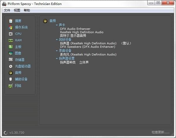Screen dimensions: 176x138
Task: Collapse the 声卡 section arrow
Action: 57,25
